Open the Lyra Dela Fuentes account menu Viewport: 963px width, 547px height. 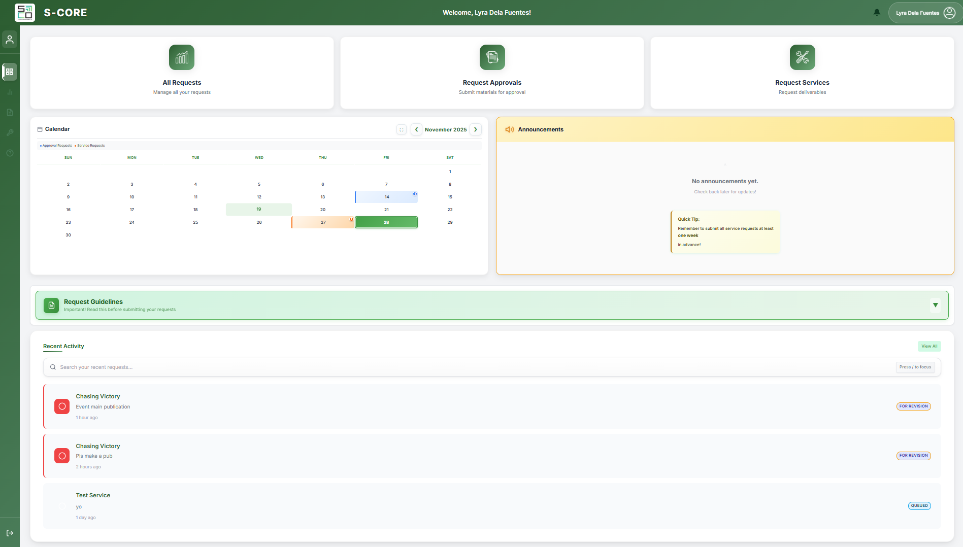click(924, 12)
